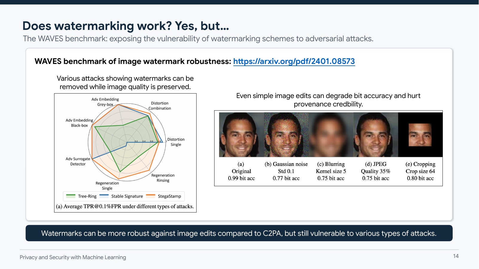Screen dimensions: 479x269
Task: Select the Blurring example image
Action: click(x=331, y=135)
